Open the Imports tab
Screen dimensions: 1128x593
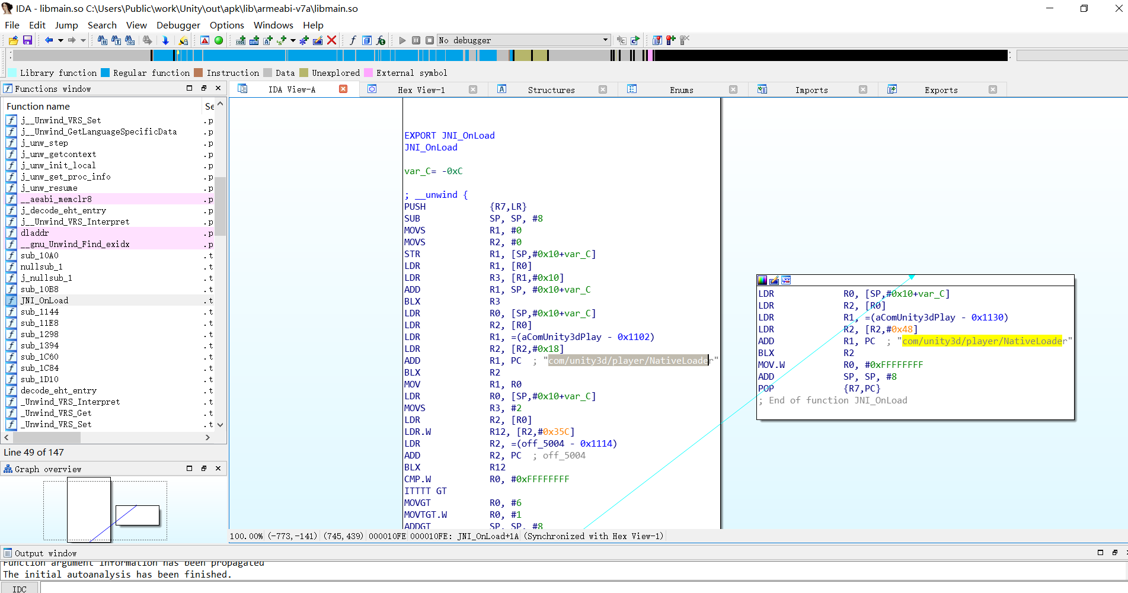click(x=811, y=90)
